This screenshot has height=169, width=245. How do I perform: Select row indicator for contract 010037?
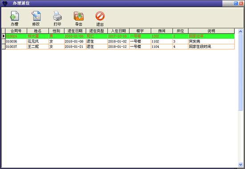pyautogui.click(x=4, y=46)
